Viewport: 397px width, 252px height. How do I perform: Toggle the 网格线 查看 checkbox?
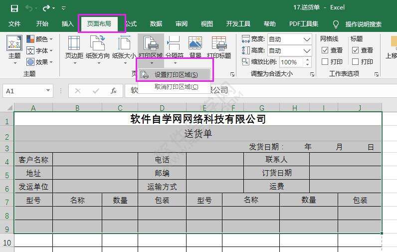[325, 50]
